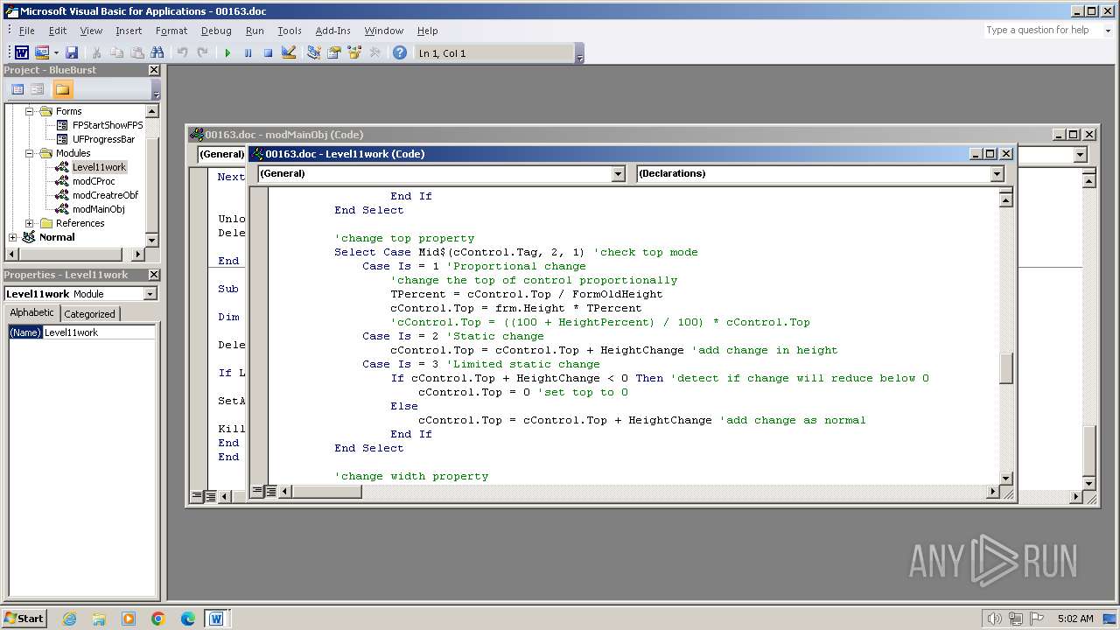
Task: Open Microsoft Edge from the taskbar
Action: [x=187, y=619]
